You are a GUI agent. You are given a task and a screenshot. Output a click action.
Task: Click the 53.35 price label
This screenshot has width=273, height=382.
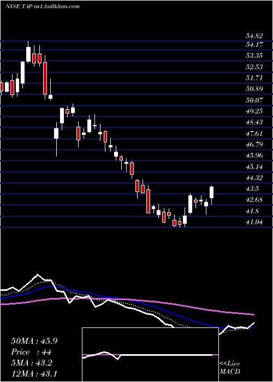(254, 56)
